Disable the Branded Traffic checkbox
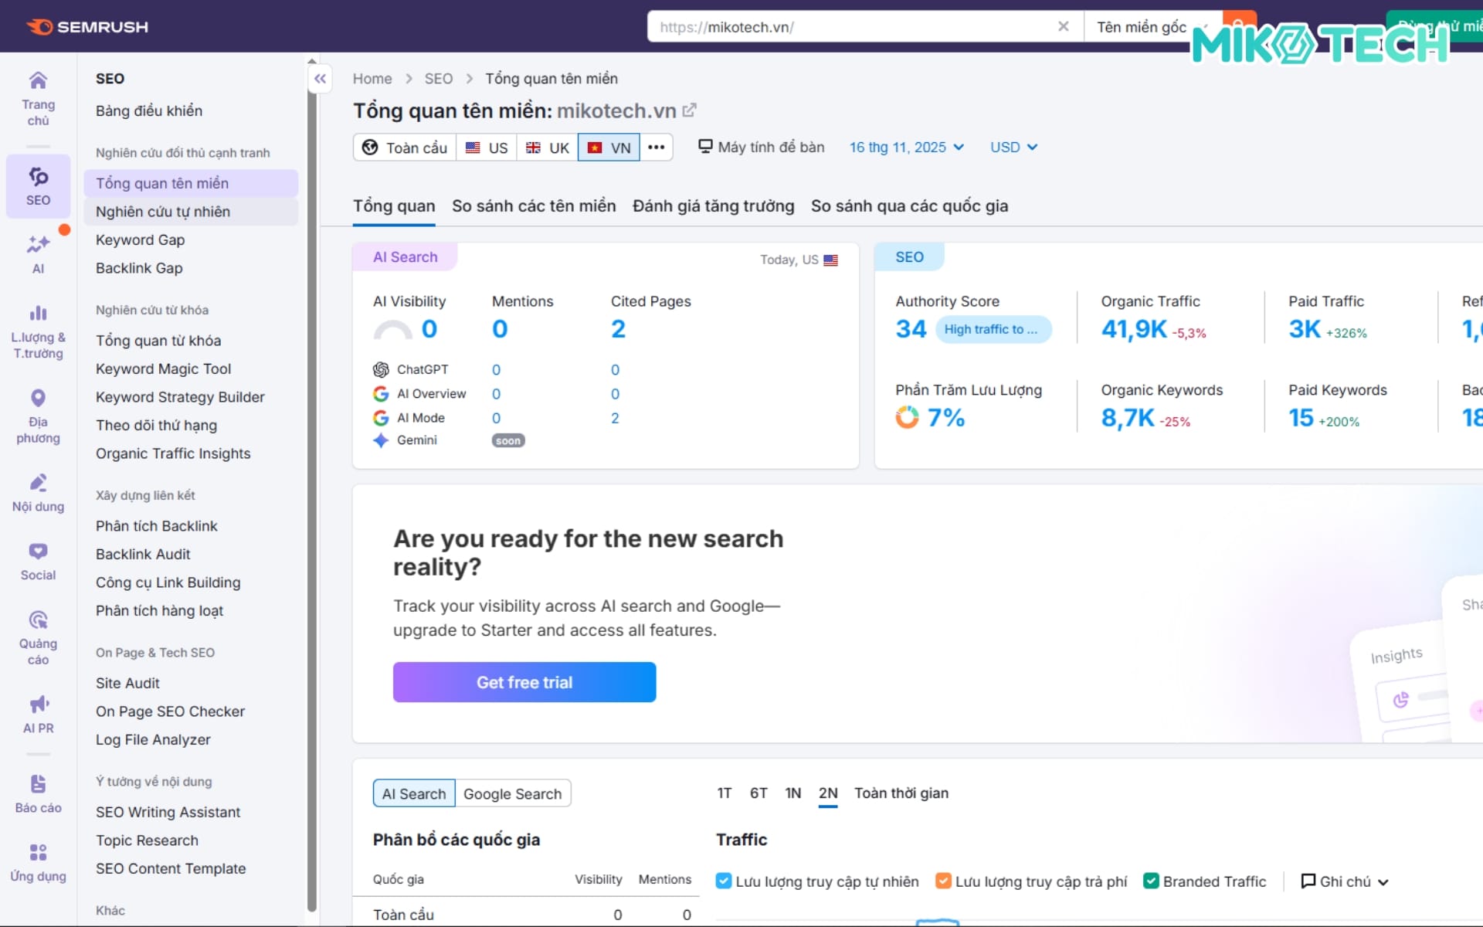The height and width of the screenshot is (927, 1483). pos(1150,881)
